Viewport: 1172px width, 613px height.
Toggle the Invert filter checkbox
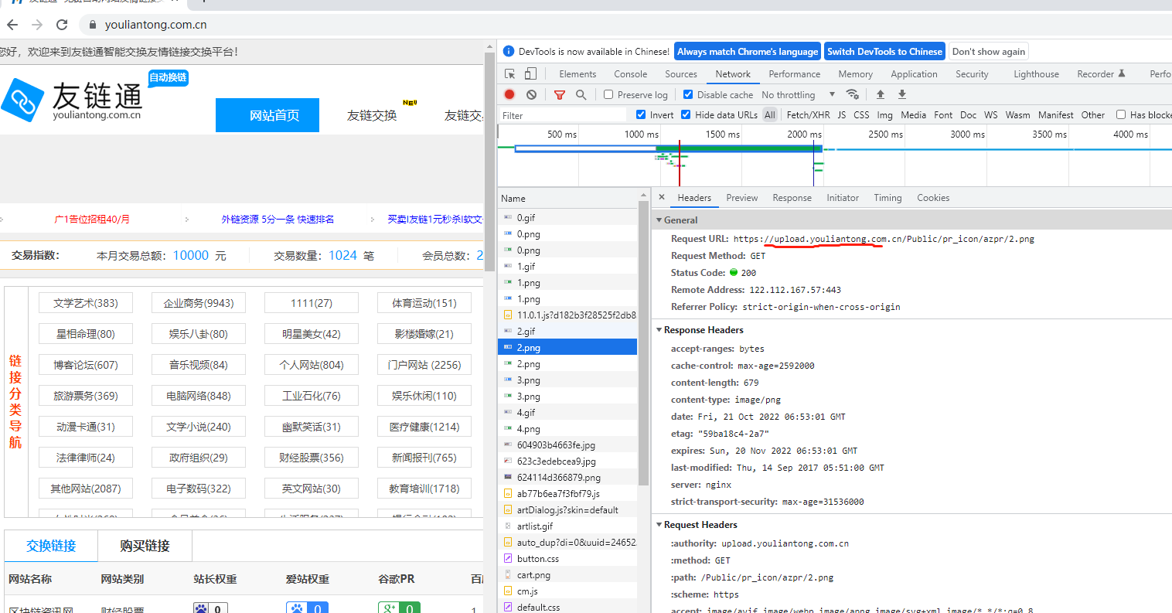pyautogui.click(x=641, y=114)
